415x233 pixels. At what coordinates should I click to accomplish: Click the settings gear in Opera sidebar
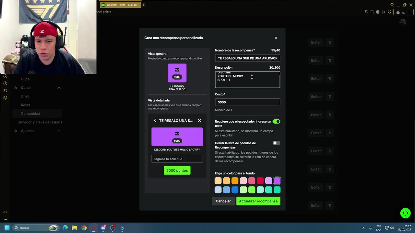point(5,98)
